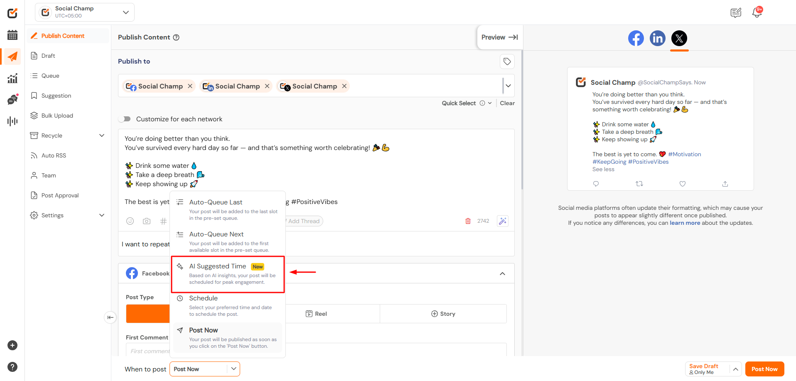Open the Quick Select dropdown

coord(467,103)
